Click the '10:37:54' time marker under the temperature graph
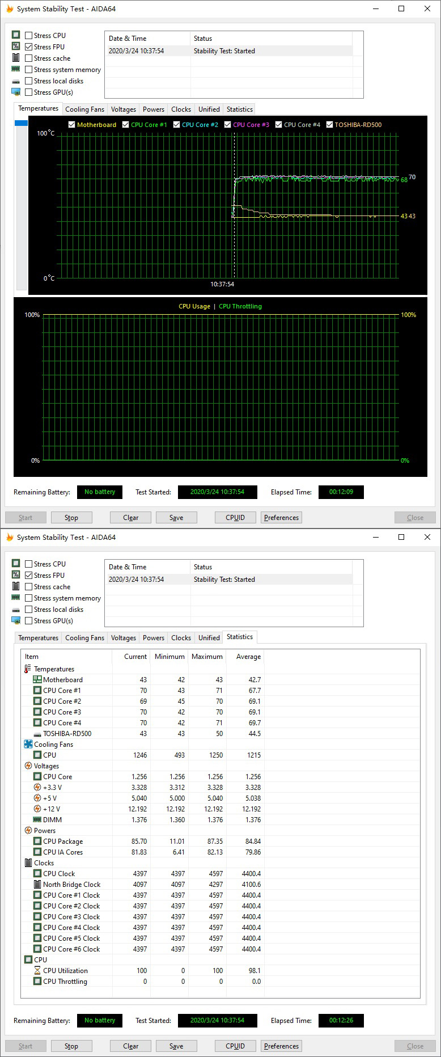 (x=222, y=284)
